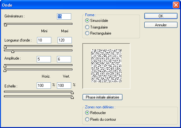
Task: Click the Générateurs slider handle
Action: point(5,25)
